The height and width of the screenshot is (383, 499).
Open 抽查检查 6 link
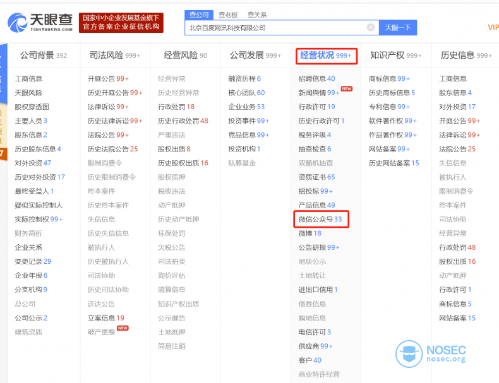(315, 149)
